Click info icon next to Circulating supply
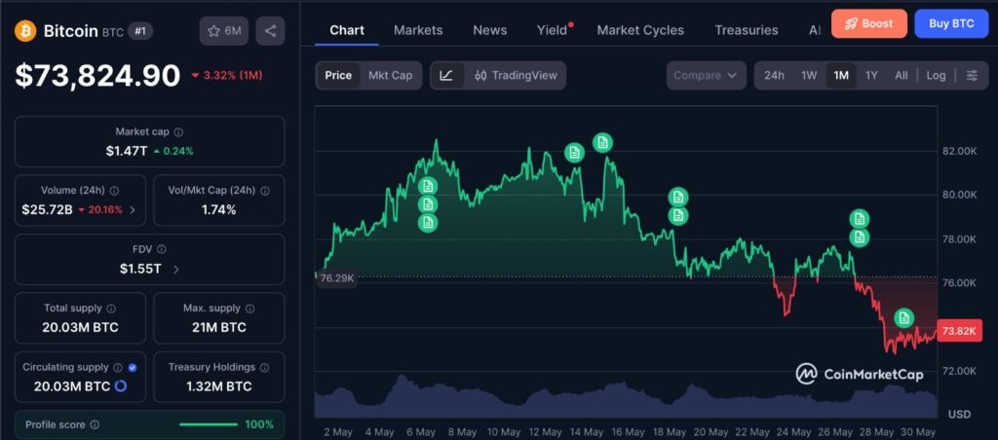This screenshot has width=998, height=440. [118, 368]
